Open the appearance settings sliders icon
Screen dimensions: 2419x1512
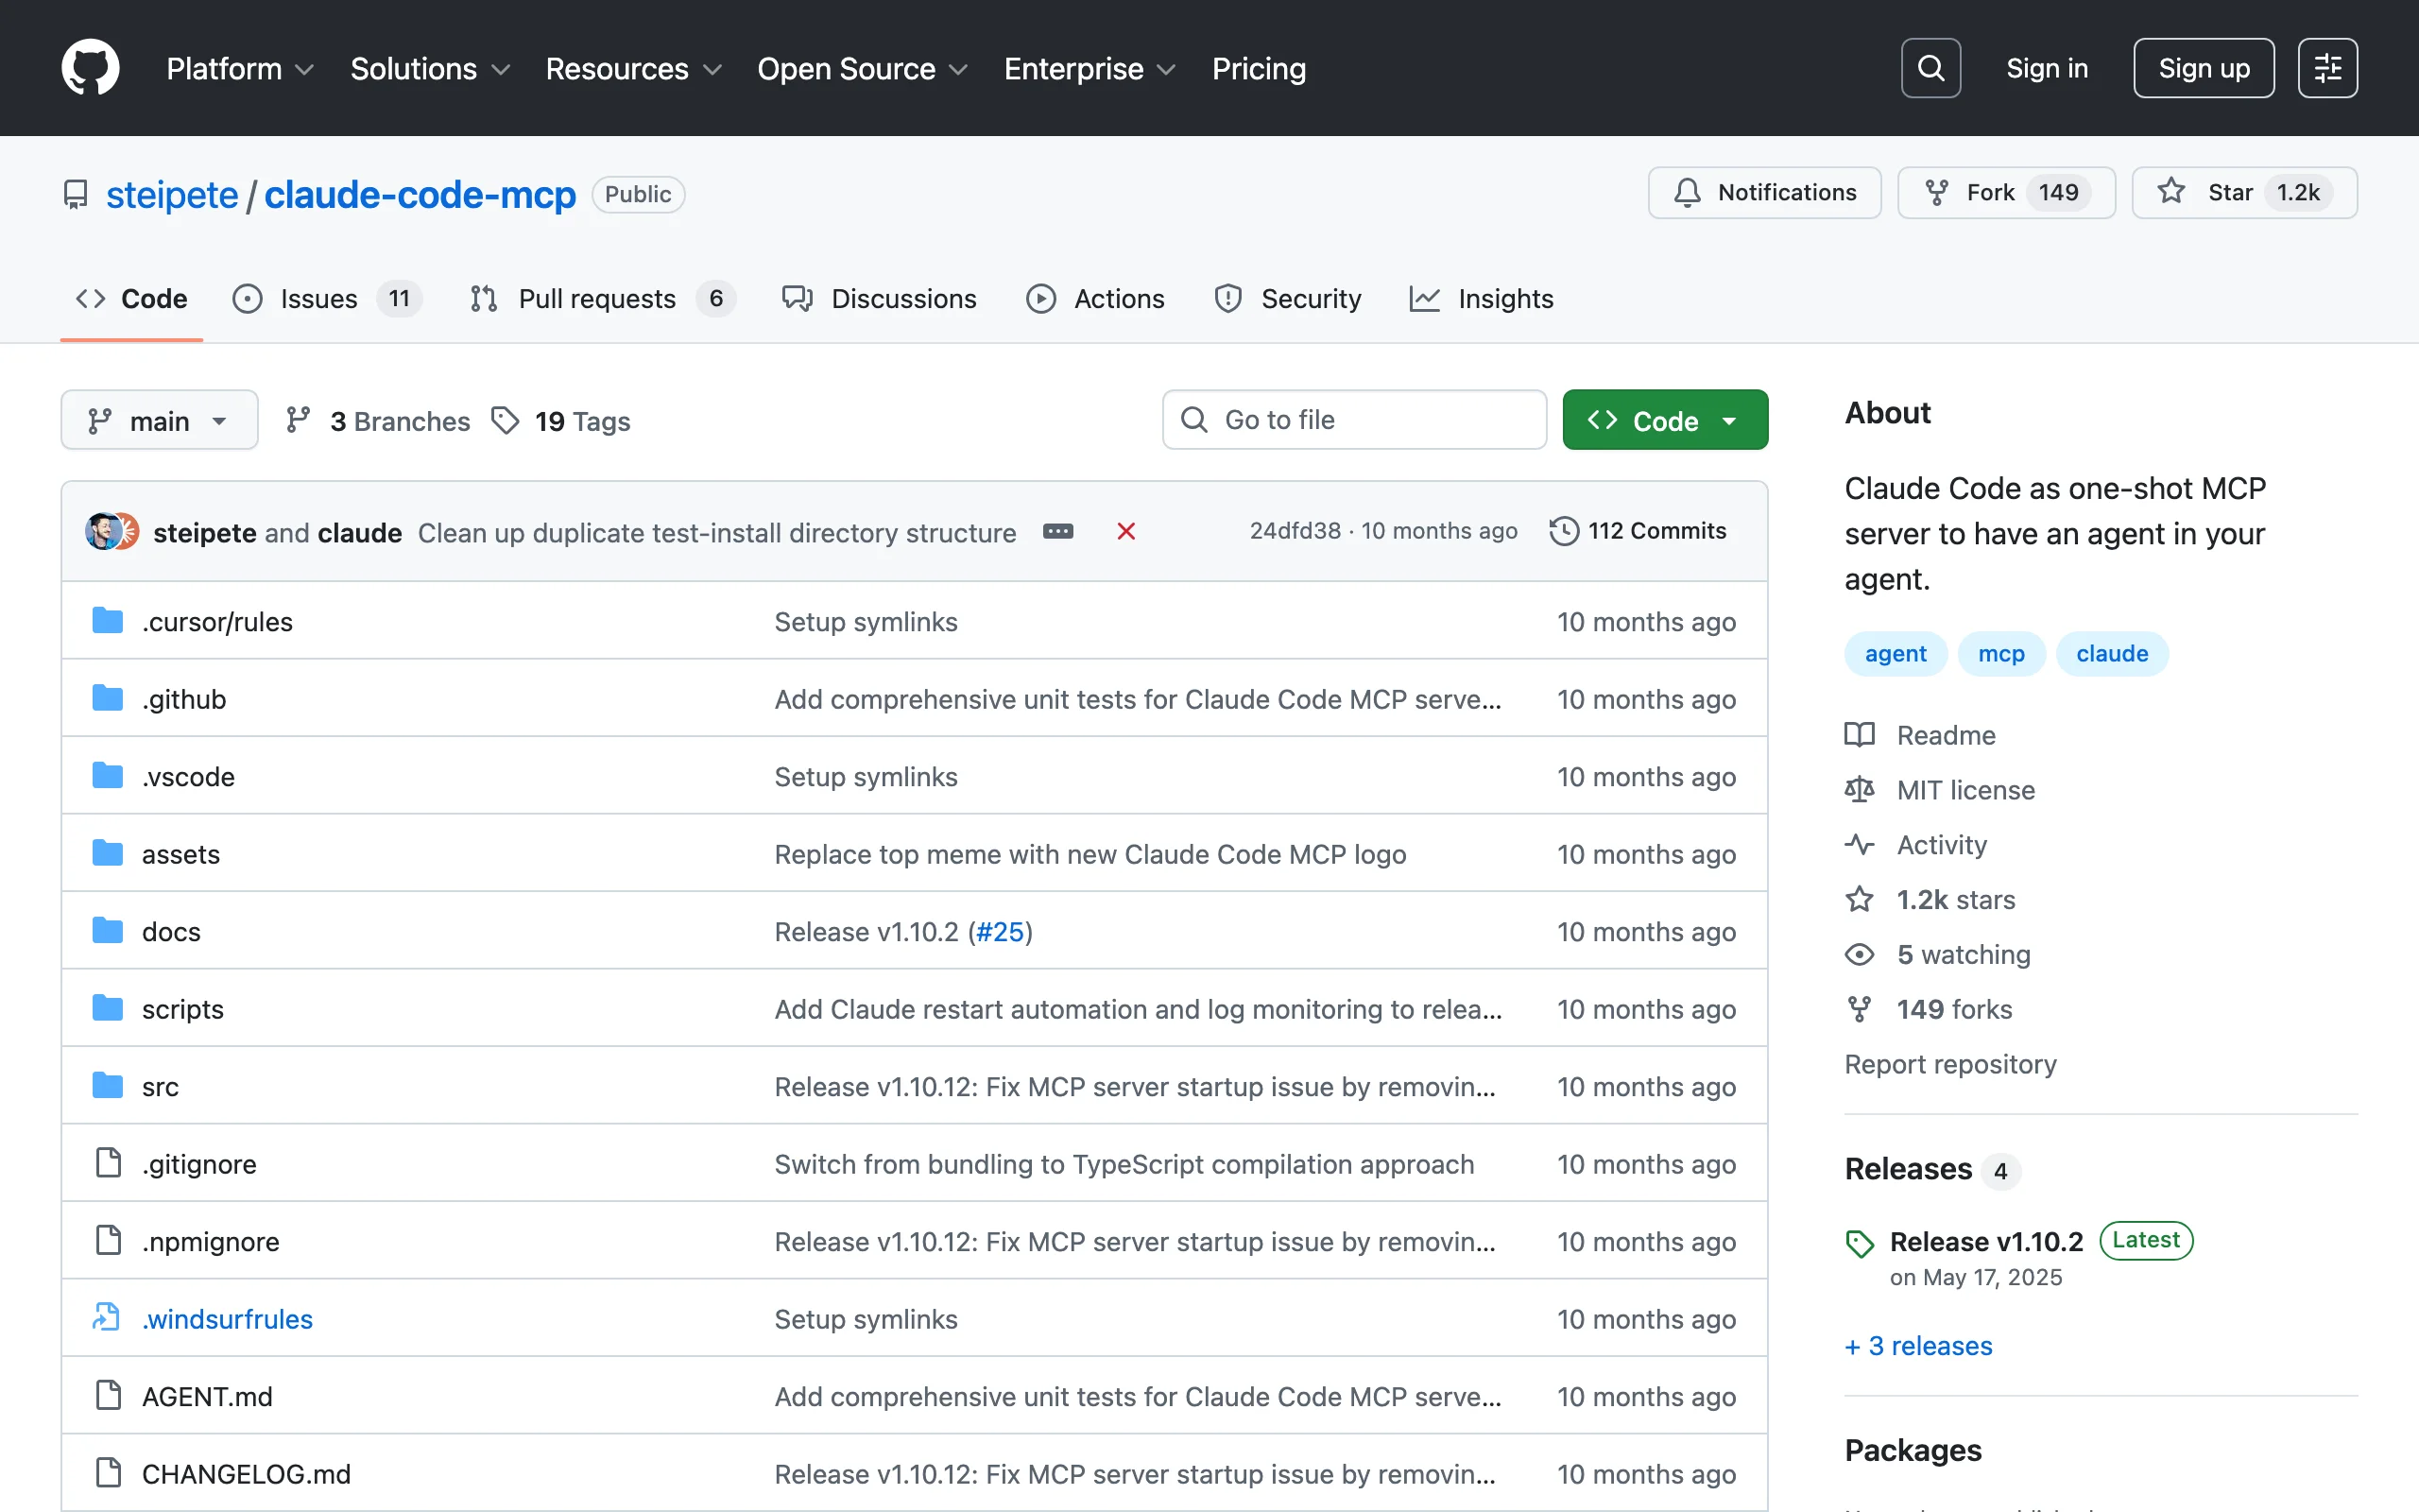[x=2327, y=68]
